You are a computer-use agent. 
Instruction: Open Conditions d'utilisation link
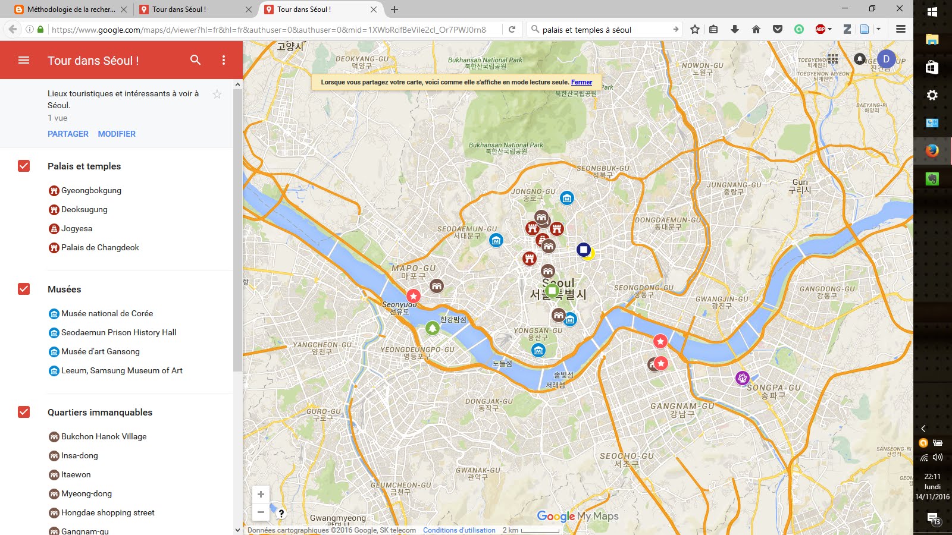[459, 530]
